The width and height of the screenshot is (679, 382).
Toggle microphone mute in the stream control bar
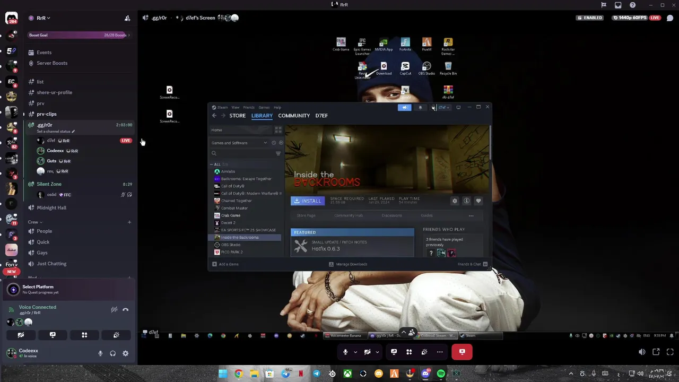pos(345,352)
